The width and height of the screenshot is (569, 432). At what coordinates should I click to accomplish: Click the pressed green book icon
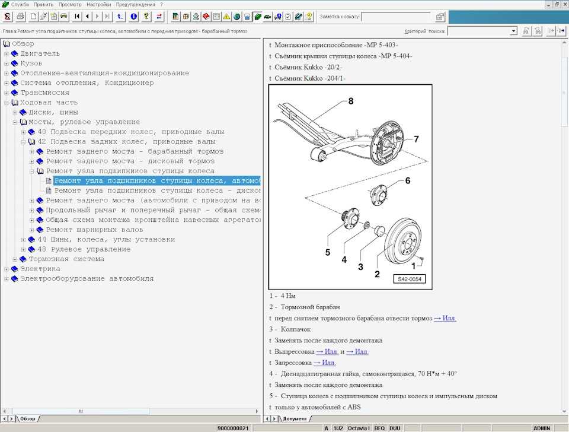point(257,17)
